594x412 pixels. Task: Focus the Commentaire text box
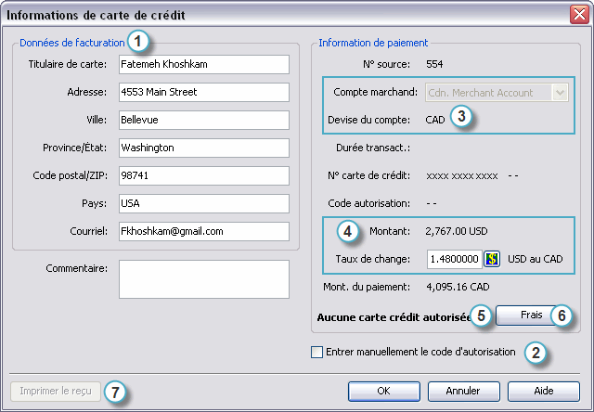click(x=203, y=278)
